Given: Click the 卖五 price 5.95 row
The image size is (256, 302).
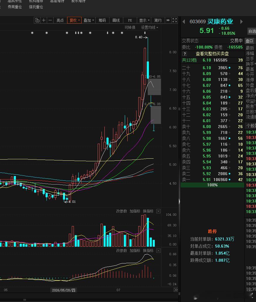Looking at the screenshot, I should (212, 156).
